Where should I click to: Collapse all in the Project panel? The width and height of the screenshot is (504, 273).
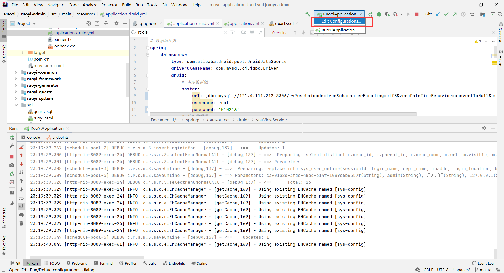coord(106,23)
